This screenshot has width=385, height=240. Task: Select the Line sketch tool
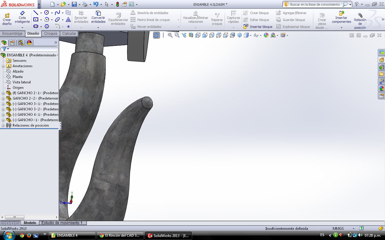[x=35, y=13]
